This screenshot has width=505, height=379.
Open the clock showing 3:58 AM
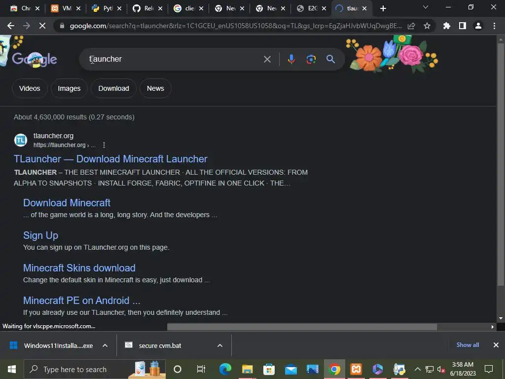click(x=463, y=369)
